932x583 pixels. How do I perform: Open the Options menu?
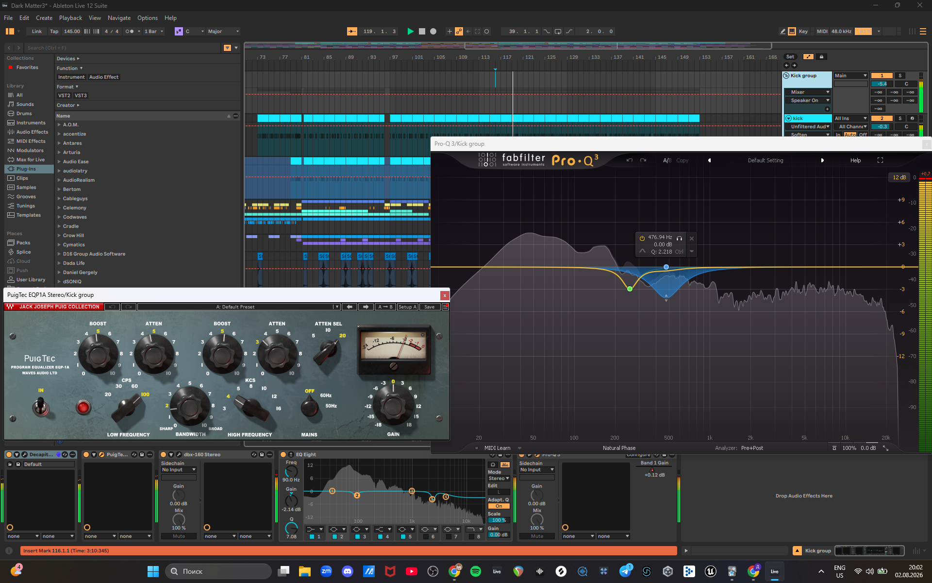pos(148,18)
